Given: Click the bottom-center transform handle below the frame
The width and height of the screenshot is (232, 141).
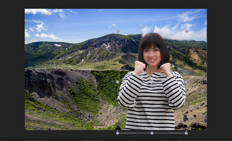Looking at the screenshot, I should [x=152, y=133].
